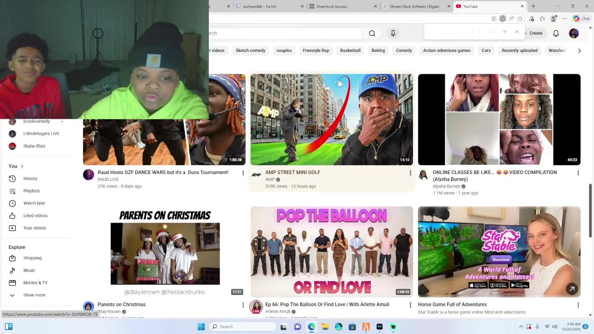This screenshot has width=594, height=334.
Task: Select Freestyle Rap chip
Action: pos(316,51)
